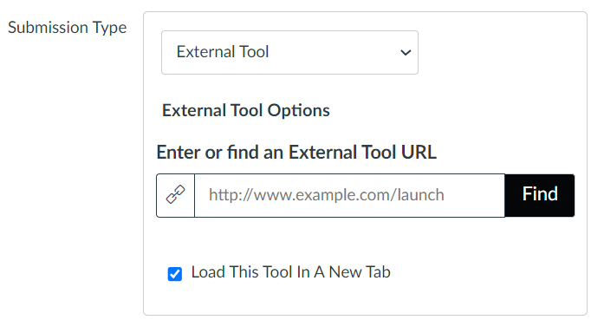Click the 'External Tool Options' heading

click(246, 110)
